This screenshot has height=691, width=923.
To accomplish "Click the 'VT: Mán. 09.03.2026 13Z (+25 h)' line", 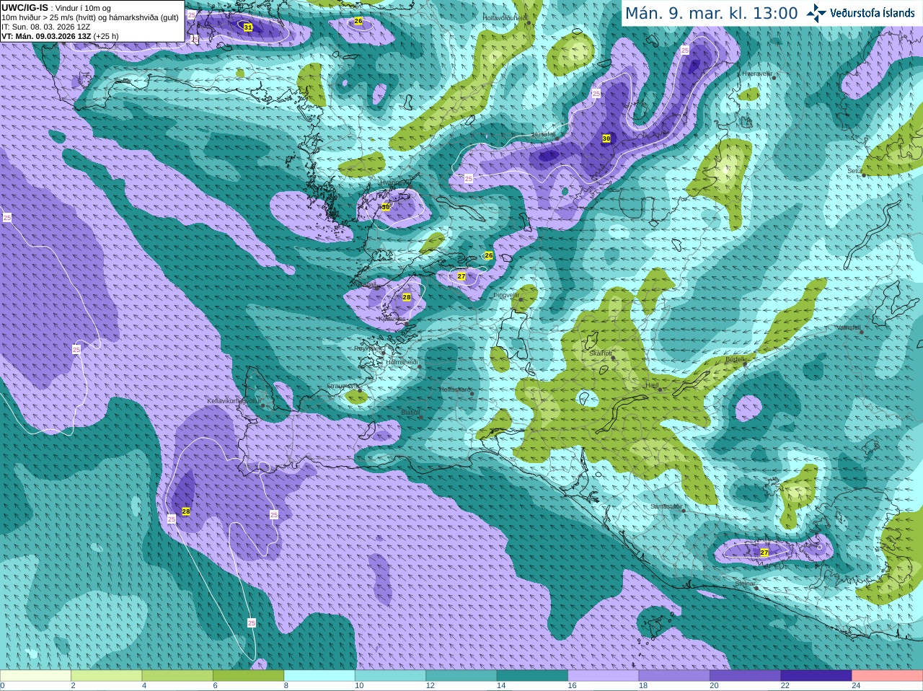I will click(60, 36).
